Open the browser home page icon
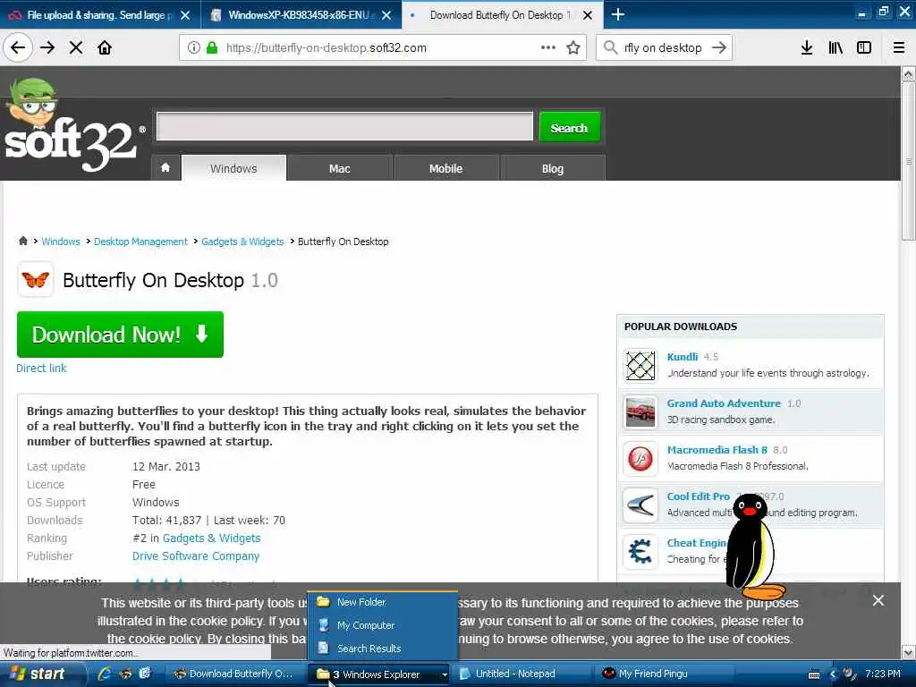Viewport: 916px width, 687px height. tap(105, 47)
